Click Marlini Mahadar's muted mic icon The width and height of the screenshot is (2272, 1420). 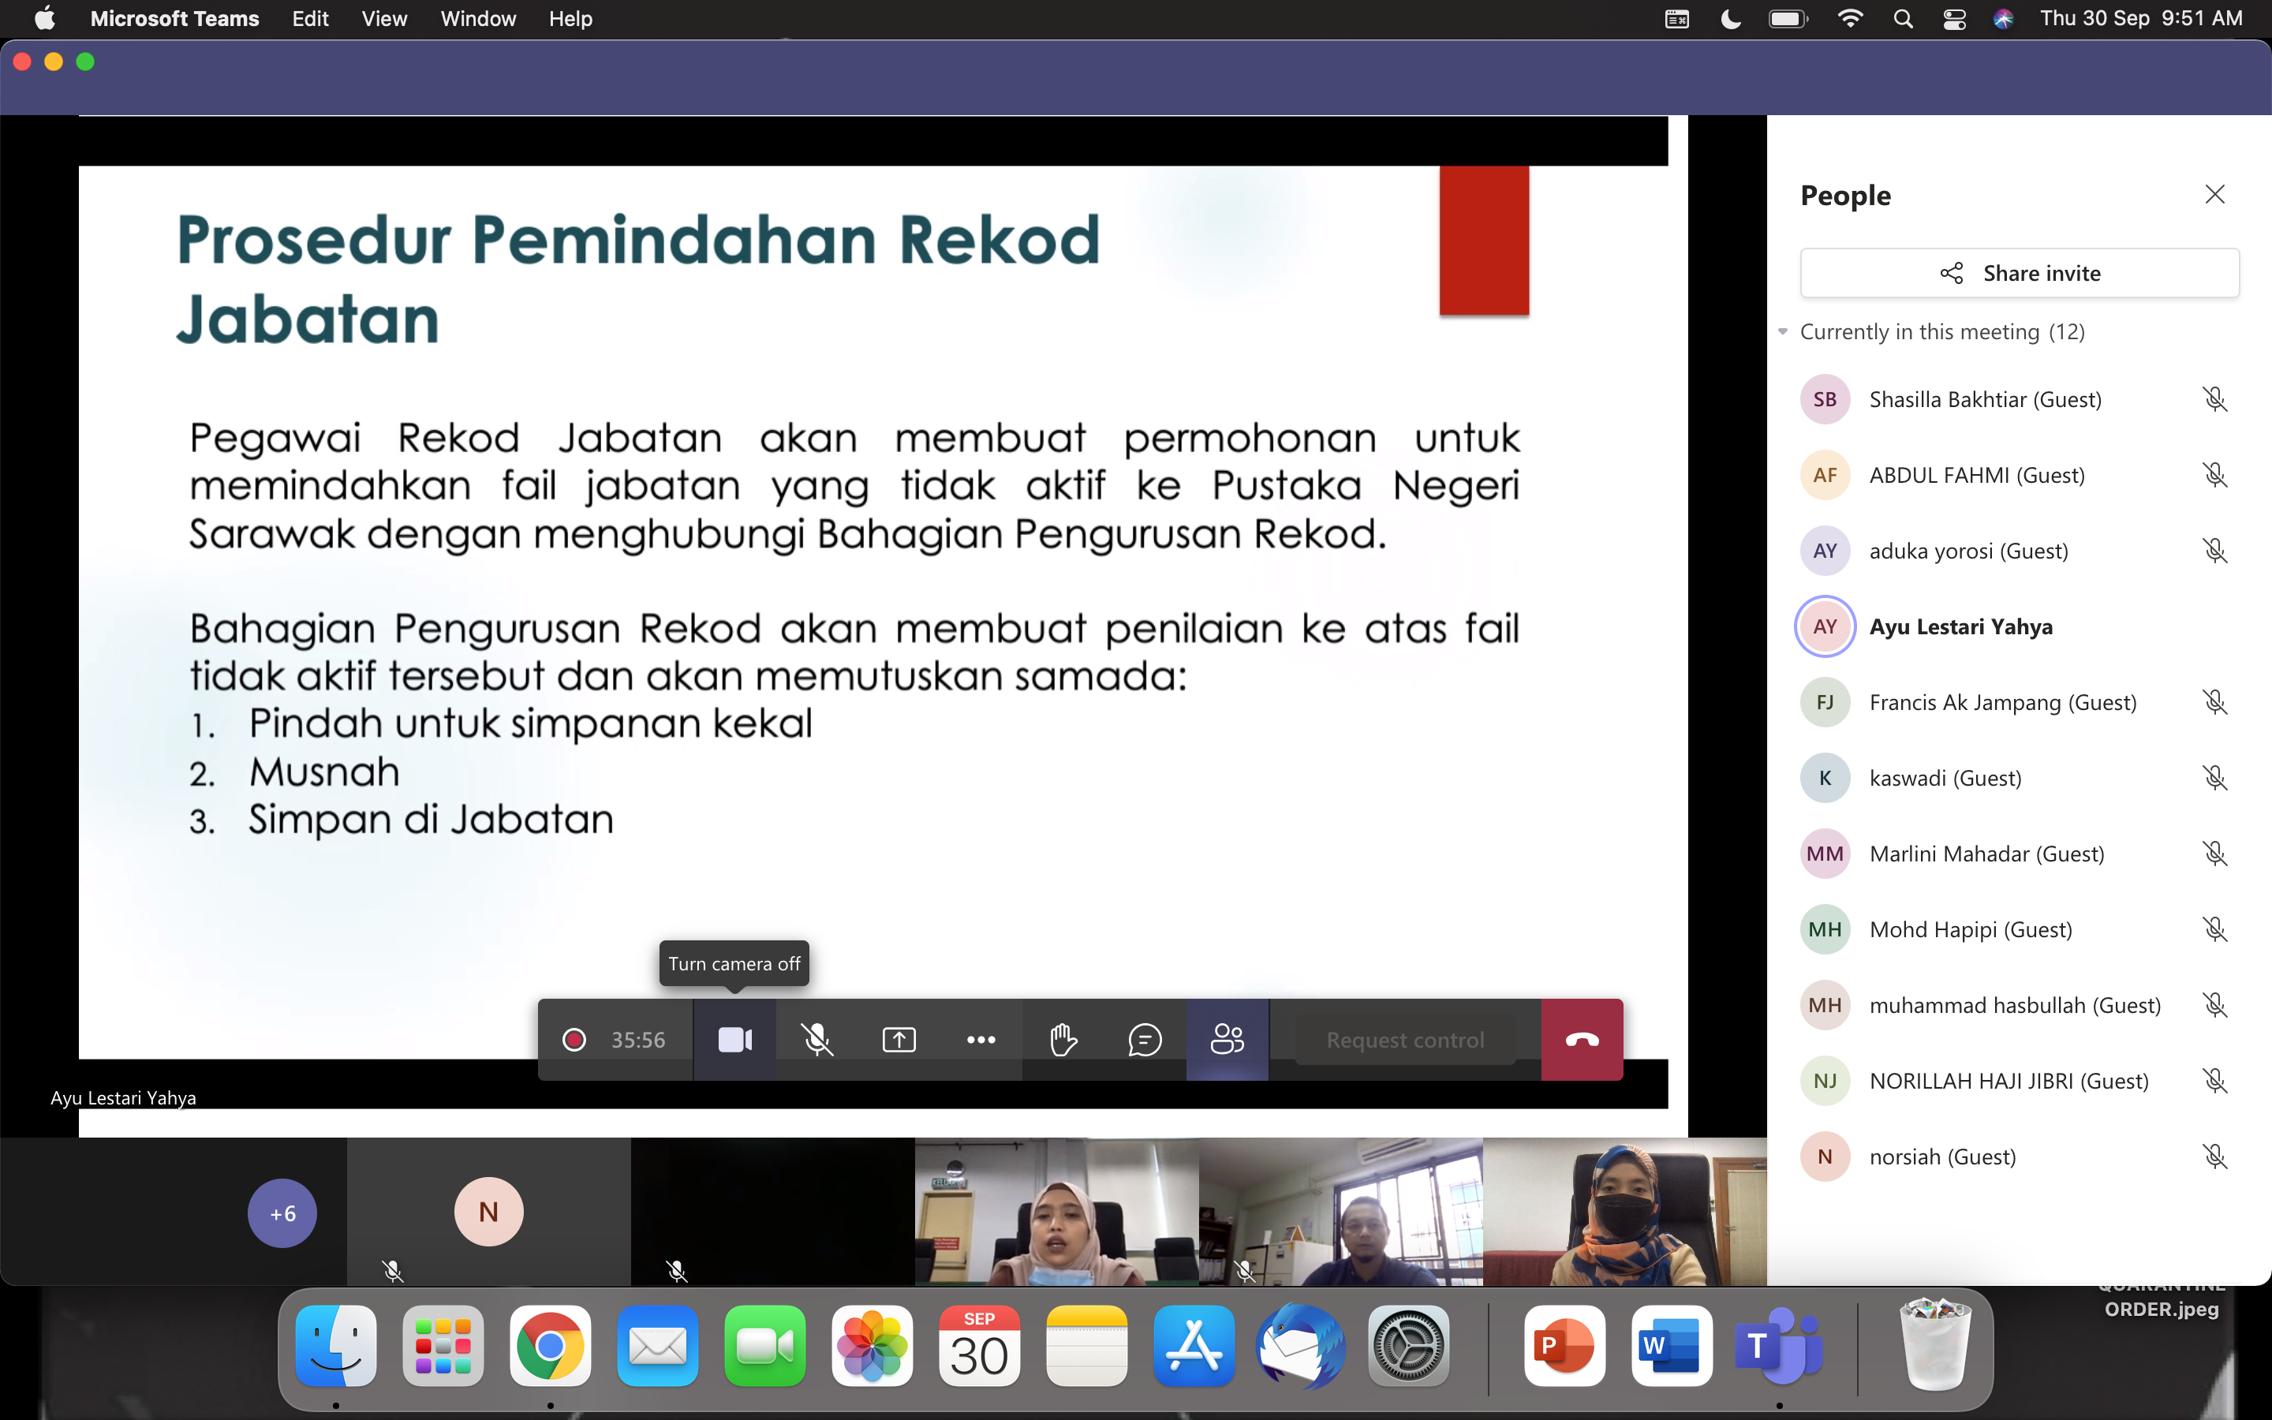pyautogui.click(x=2214, y=854)
